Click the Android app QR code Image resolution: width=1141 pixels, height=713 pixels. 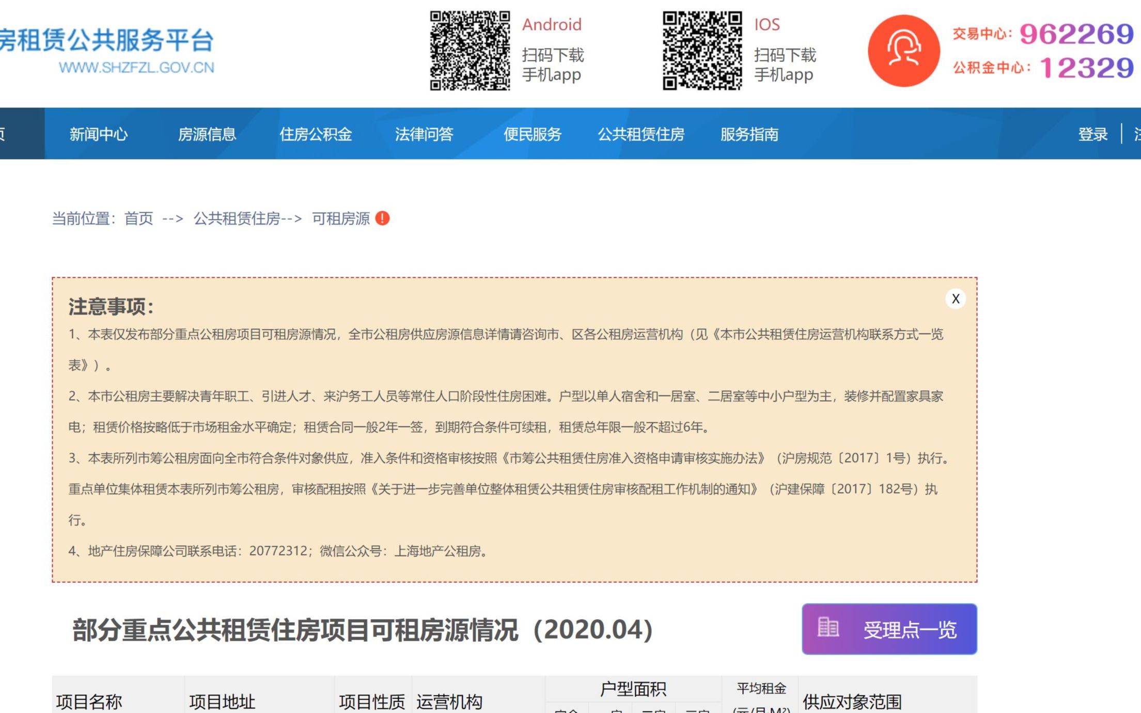pyautogui.click(x=470, y=51)
